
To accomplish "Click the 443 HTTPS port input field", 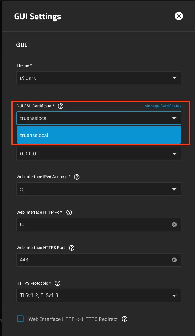I will click(83, 260).
